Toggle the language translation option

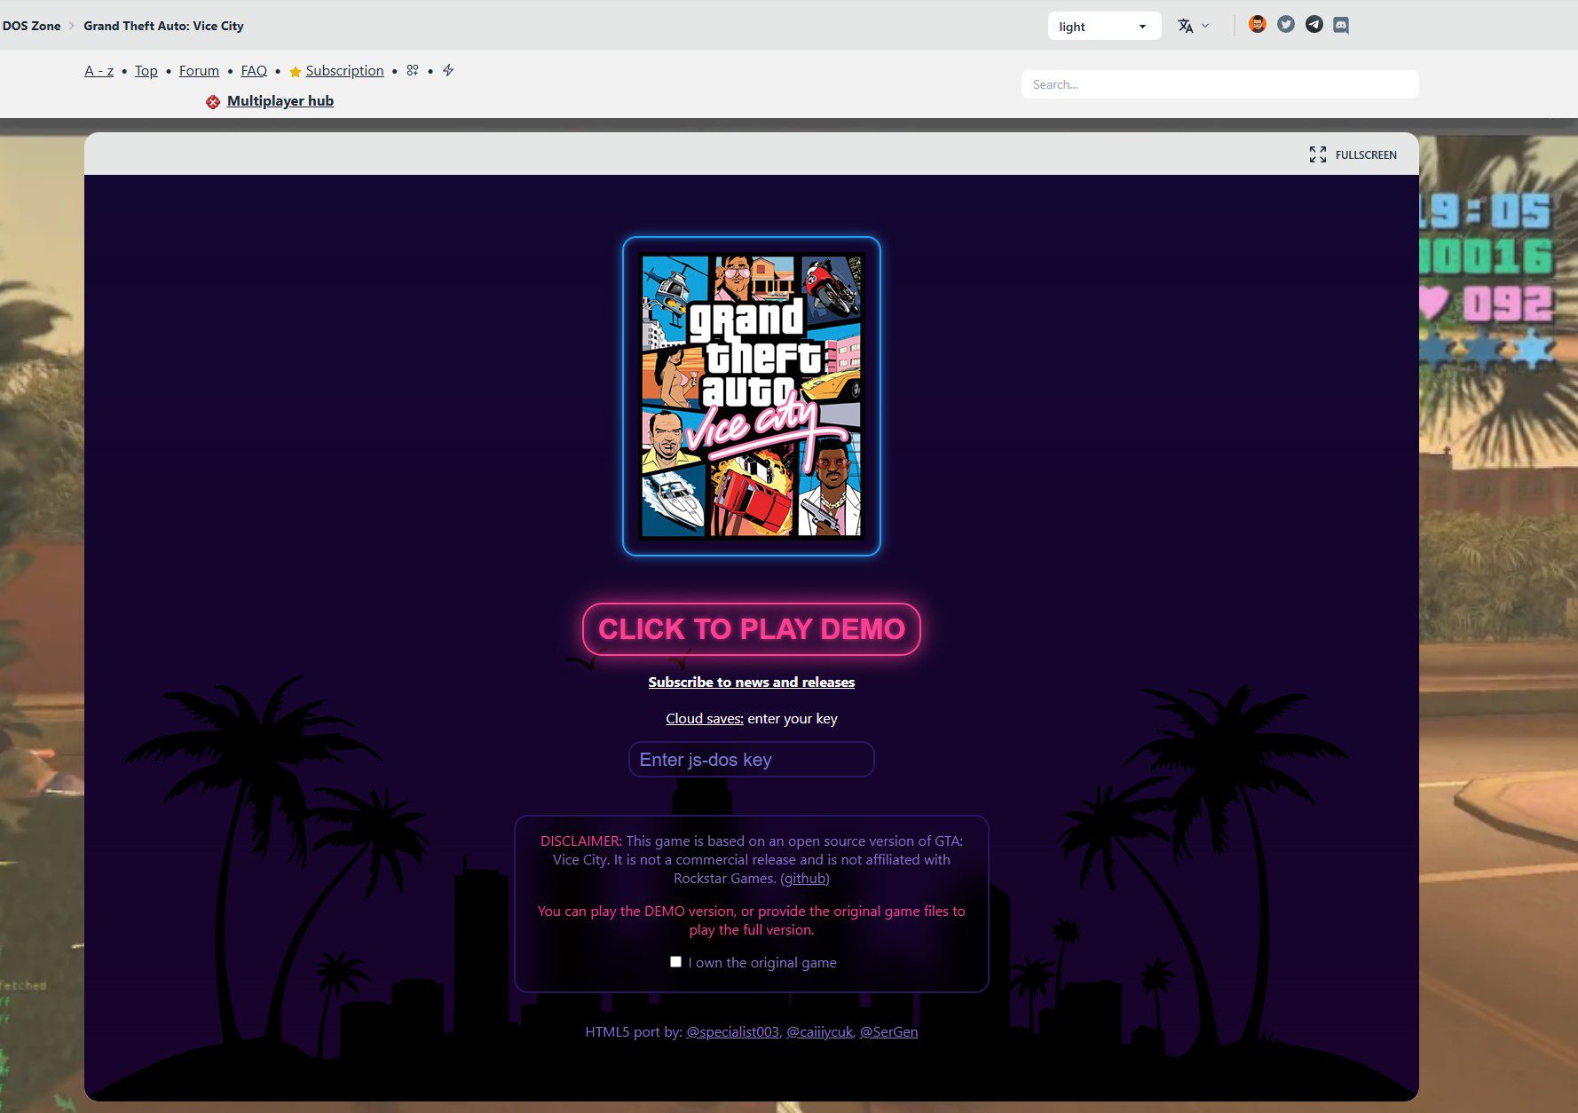pyautogui.click(x=1186, y=25)
